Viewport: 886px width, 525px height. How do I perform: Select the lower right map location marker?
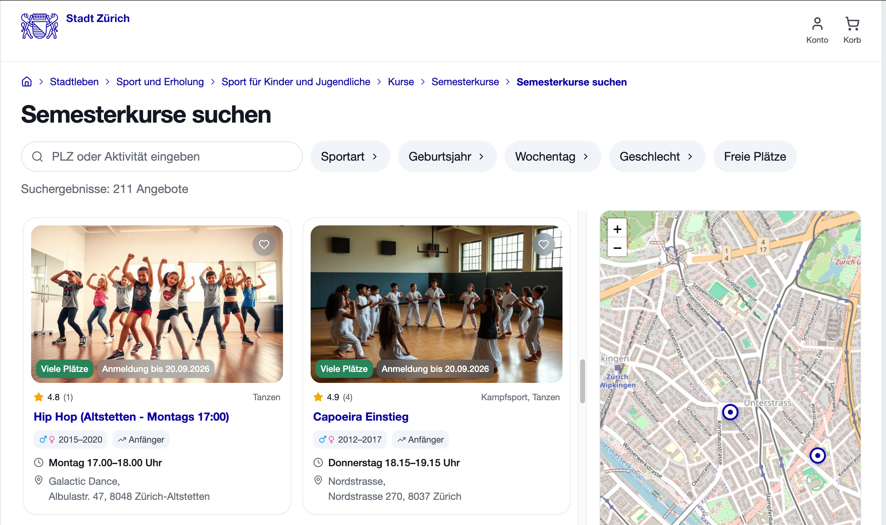[817, 455]
